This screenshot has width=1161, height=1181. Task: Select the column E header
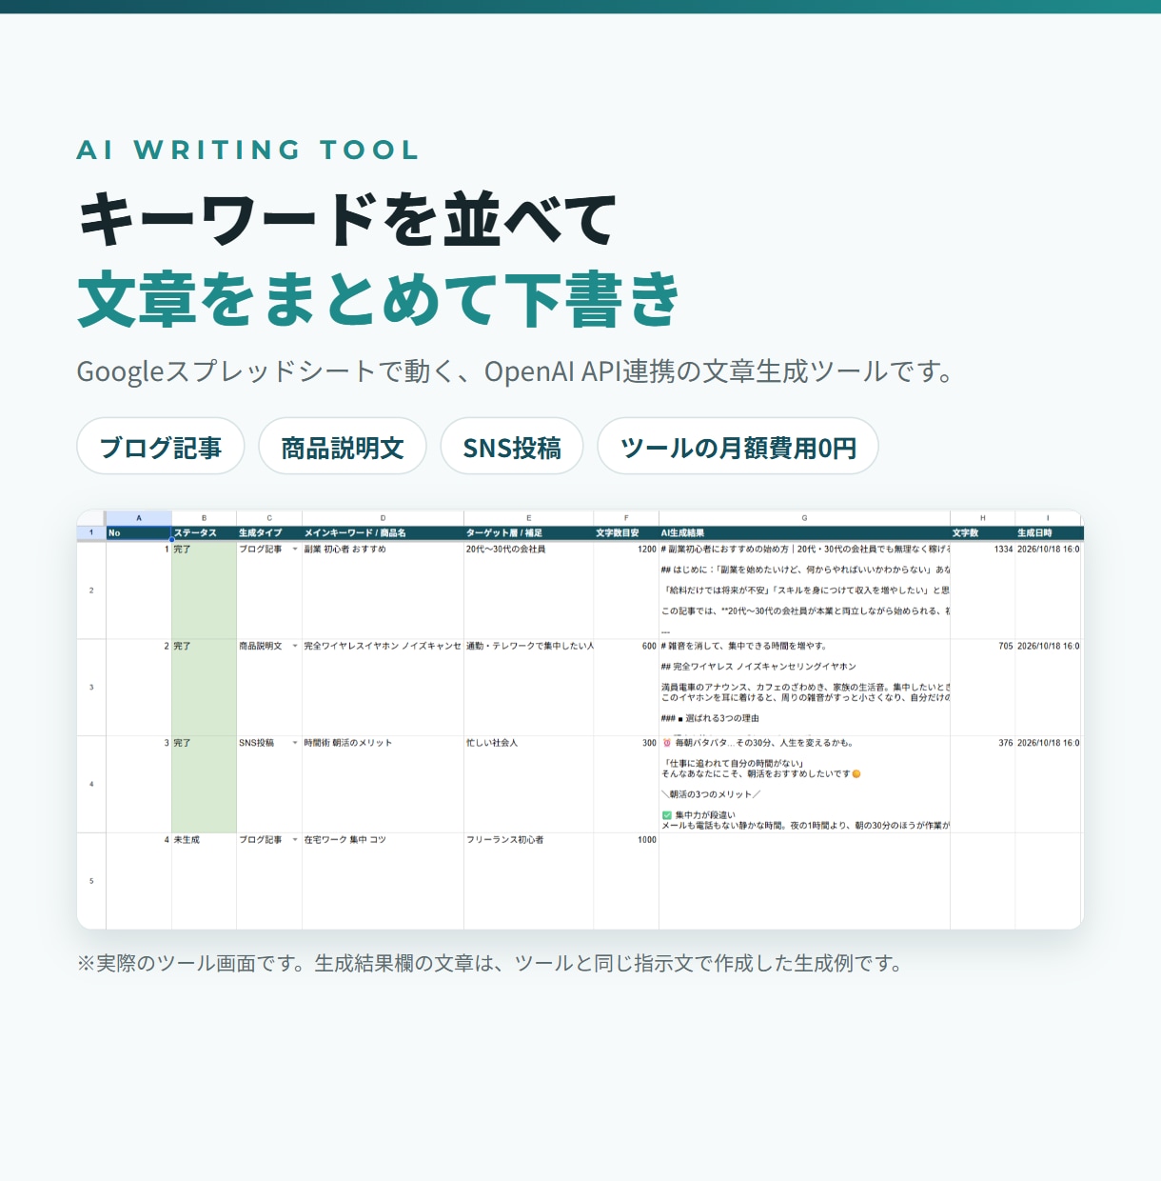[529, 518]
